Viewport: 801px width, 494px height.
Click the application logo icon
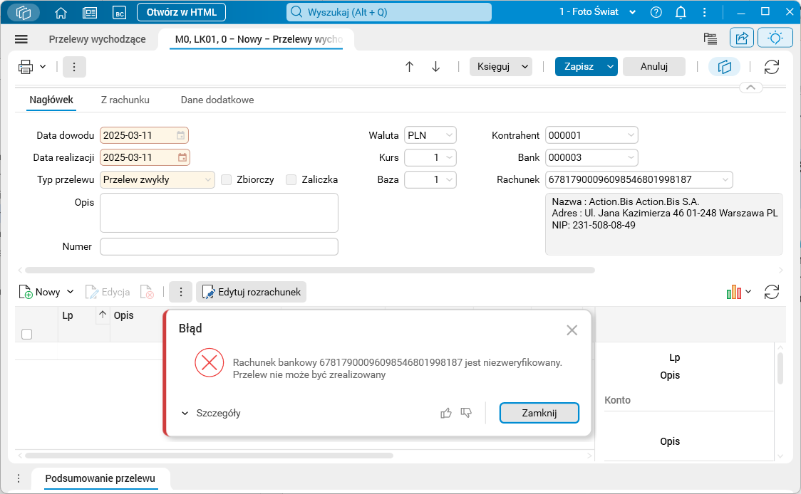(24, 12)
